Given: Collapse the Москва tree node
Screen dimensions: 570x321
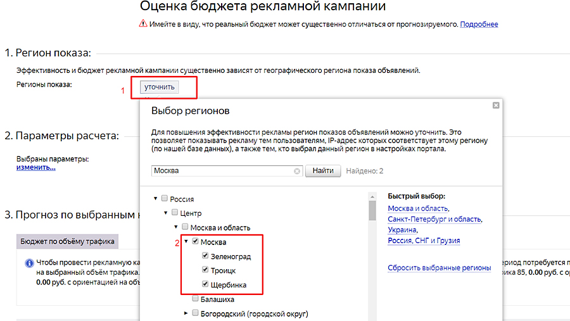Looking at the screenshot, I should pyautogui.click(x=186, y=242).
